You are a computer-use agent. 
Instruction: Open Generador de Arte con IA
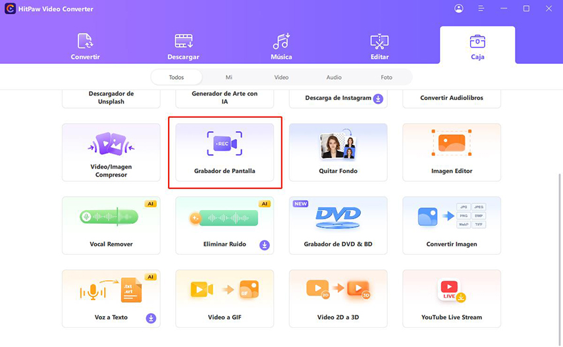[x=225, y=97]
